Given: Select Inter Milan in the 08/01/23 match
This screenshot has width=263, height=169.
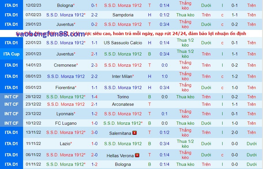Looking at the screenshot, I should [x=122, y=76].
